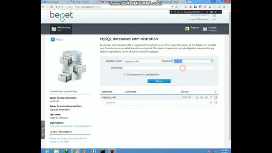The image size is (272, 153).
Task: Open phpMyAdmin for asgargar_asdq
Action: [197, 97]
